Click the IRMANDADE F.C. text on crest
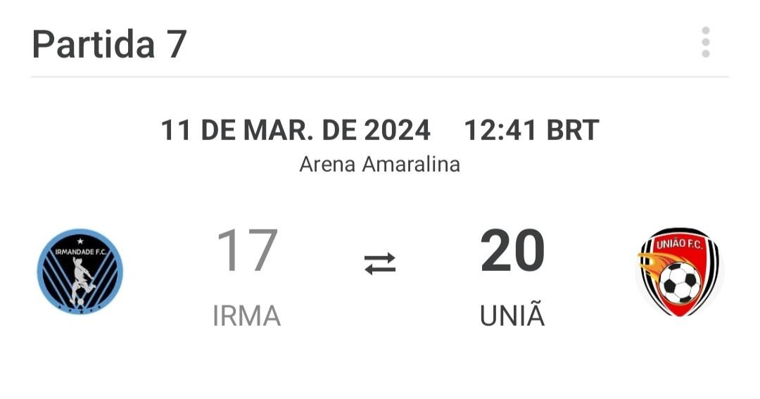Viewport: 760px width, 399px height. coord(80,252)
